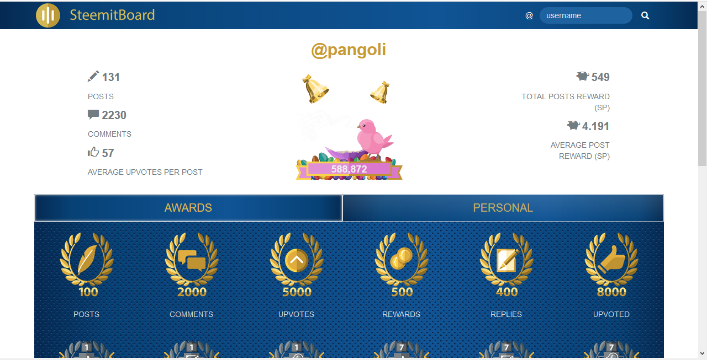Click the right golden bell
Viewport: 707px width, 360px height.
[380, 93]
